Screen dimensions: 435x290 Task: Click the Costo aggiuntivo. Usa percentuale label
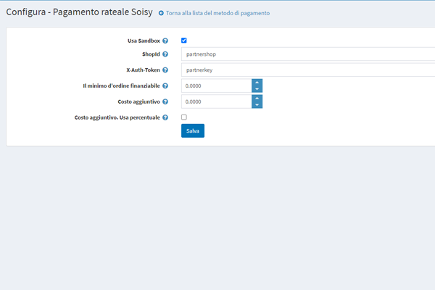(x=117, y=117)
